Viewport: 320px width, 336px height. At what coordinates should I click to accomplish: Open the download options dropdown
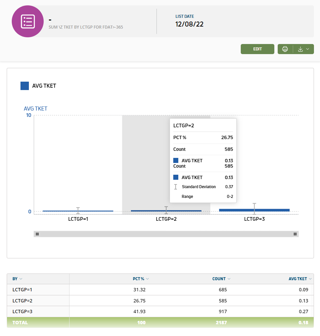click(x=304, y=49)
